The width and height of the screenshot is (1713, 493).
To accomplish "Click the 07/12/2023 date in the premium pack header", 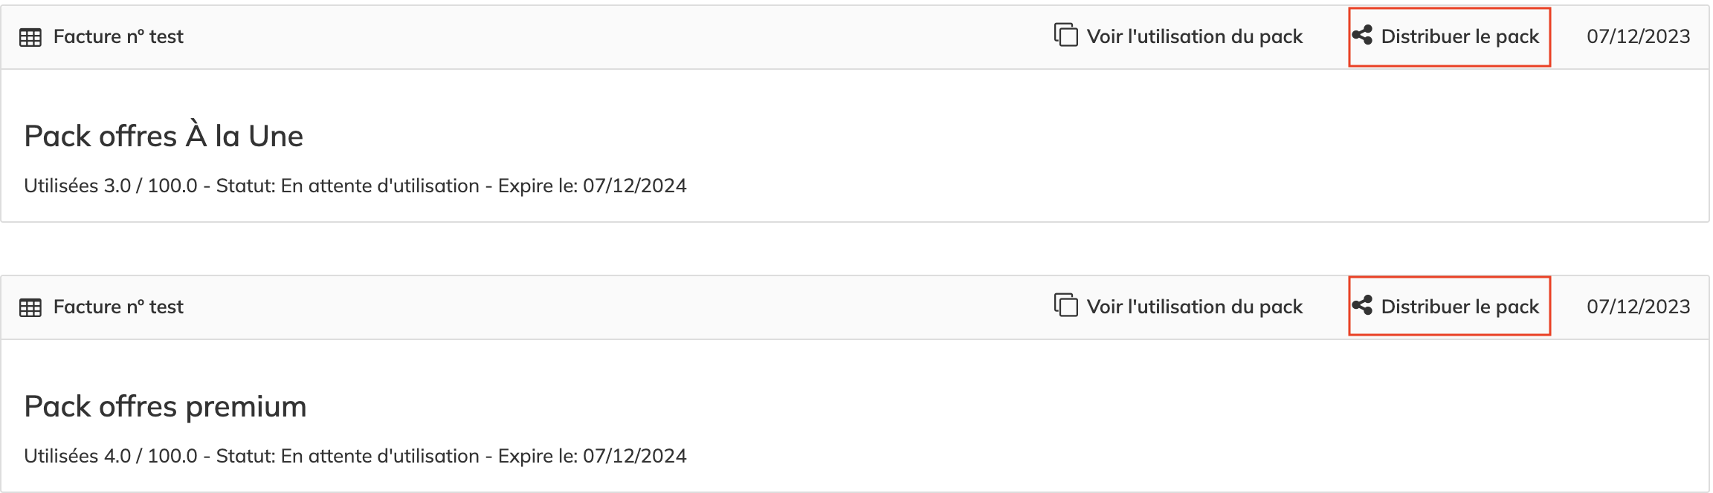I will click(x=1638, y=307).
